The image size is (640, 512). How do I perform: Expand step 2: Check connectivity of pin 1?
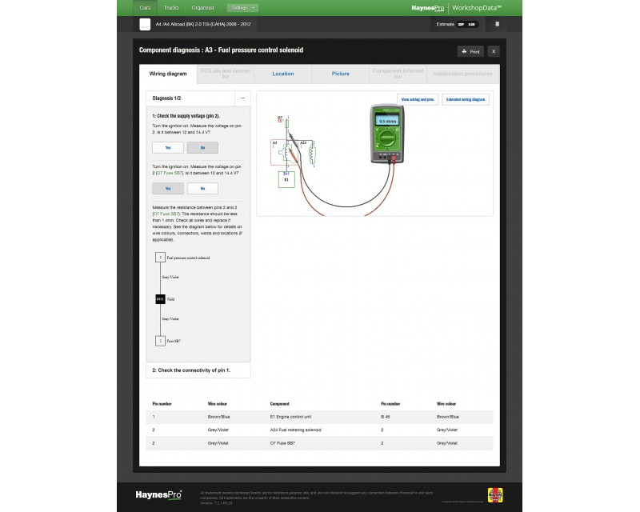coord(198,370)
